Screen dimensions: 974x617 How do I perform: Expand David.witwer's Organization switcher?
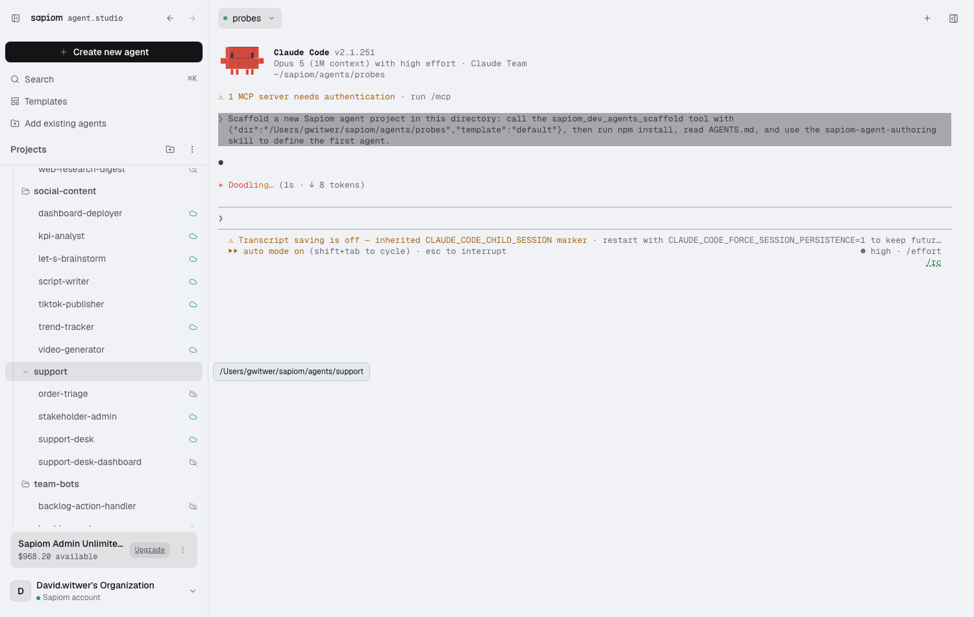(192, 591)
